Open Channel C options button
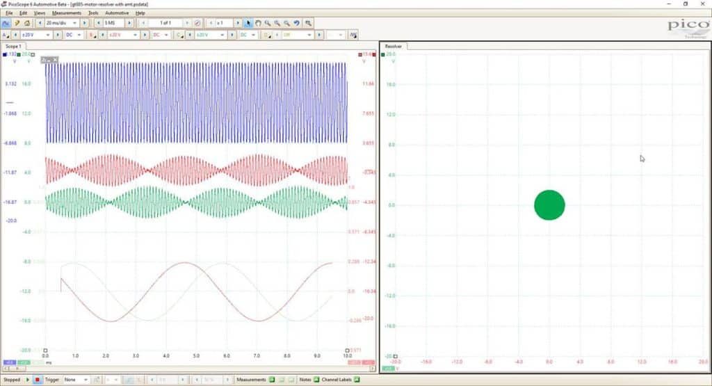This screenshot has width=712, height=386. coord(180,35)
